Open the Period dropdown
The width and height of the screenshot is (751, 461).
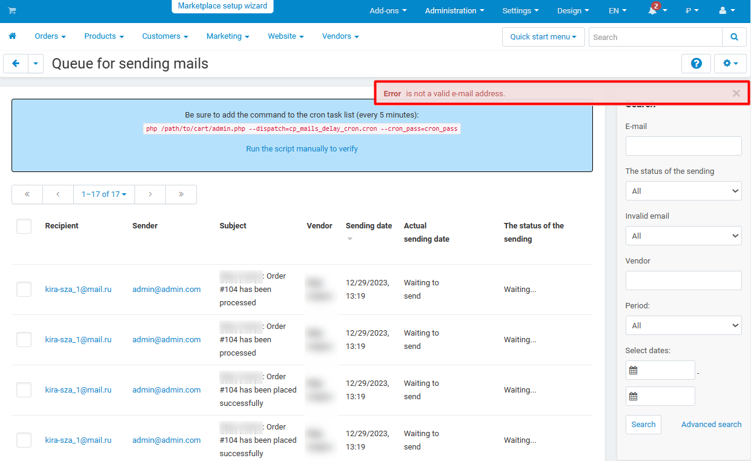click(683, 325)
